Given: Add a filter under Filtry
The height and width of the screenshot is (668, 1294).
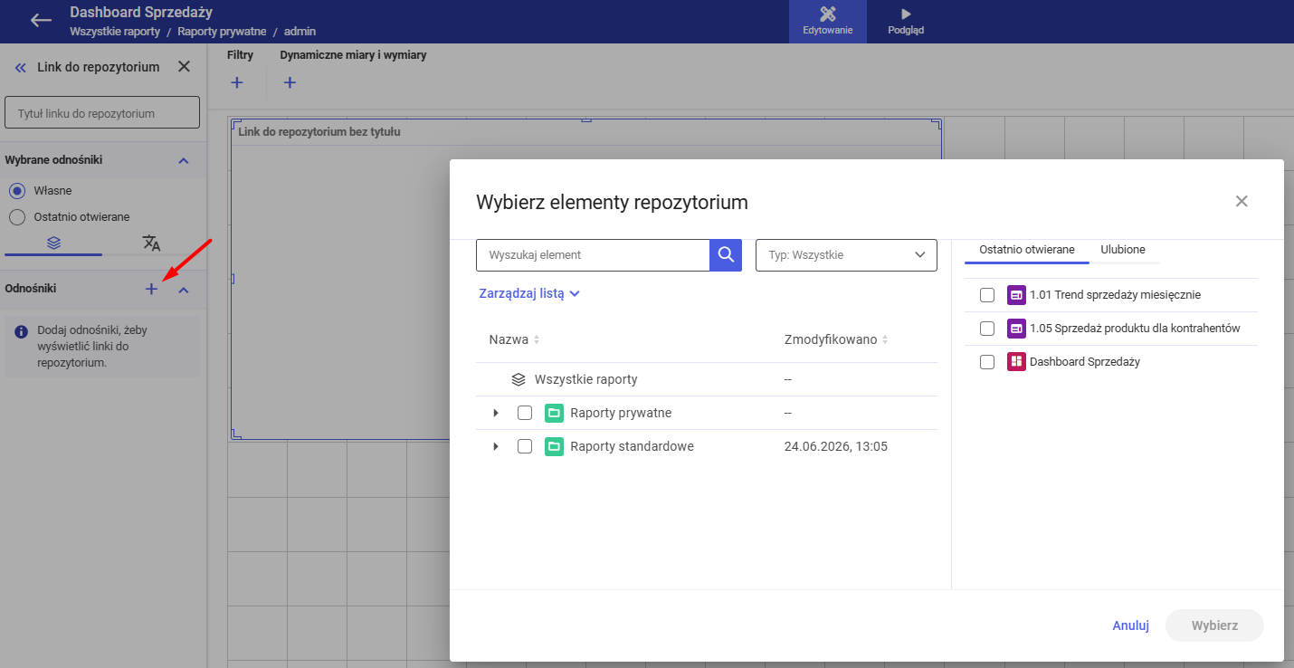Looking at the screenshot, I should pyautogui.click(x=237, y=83).
